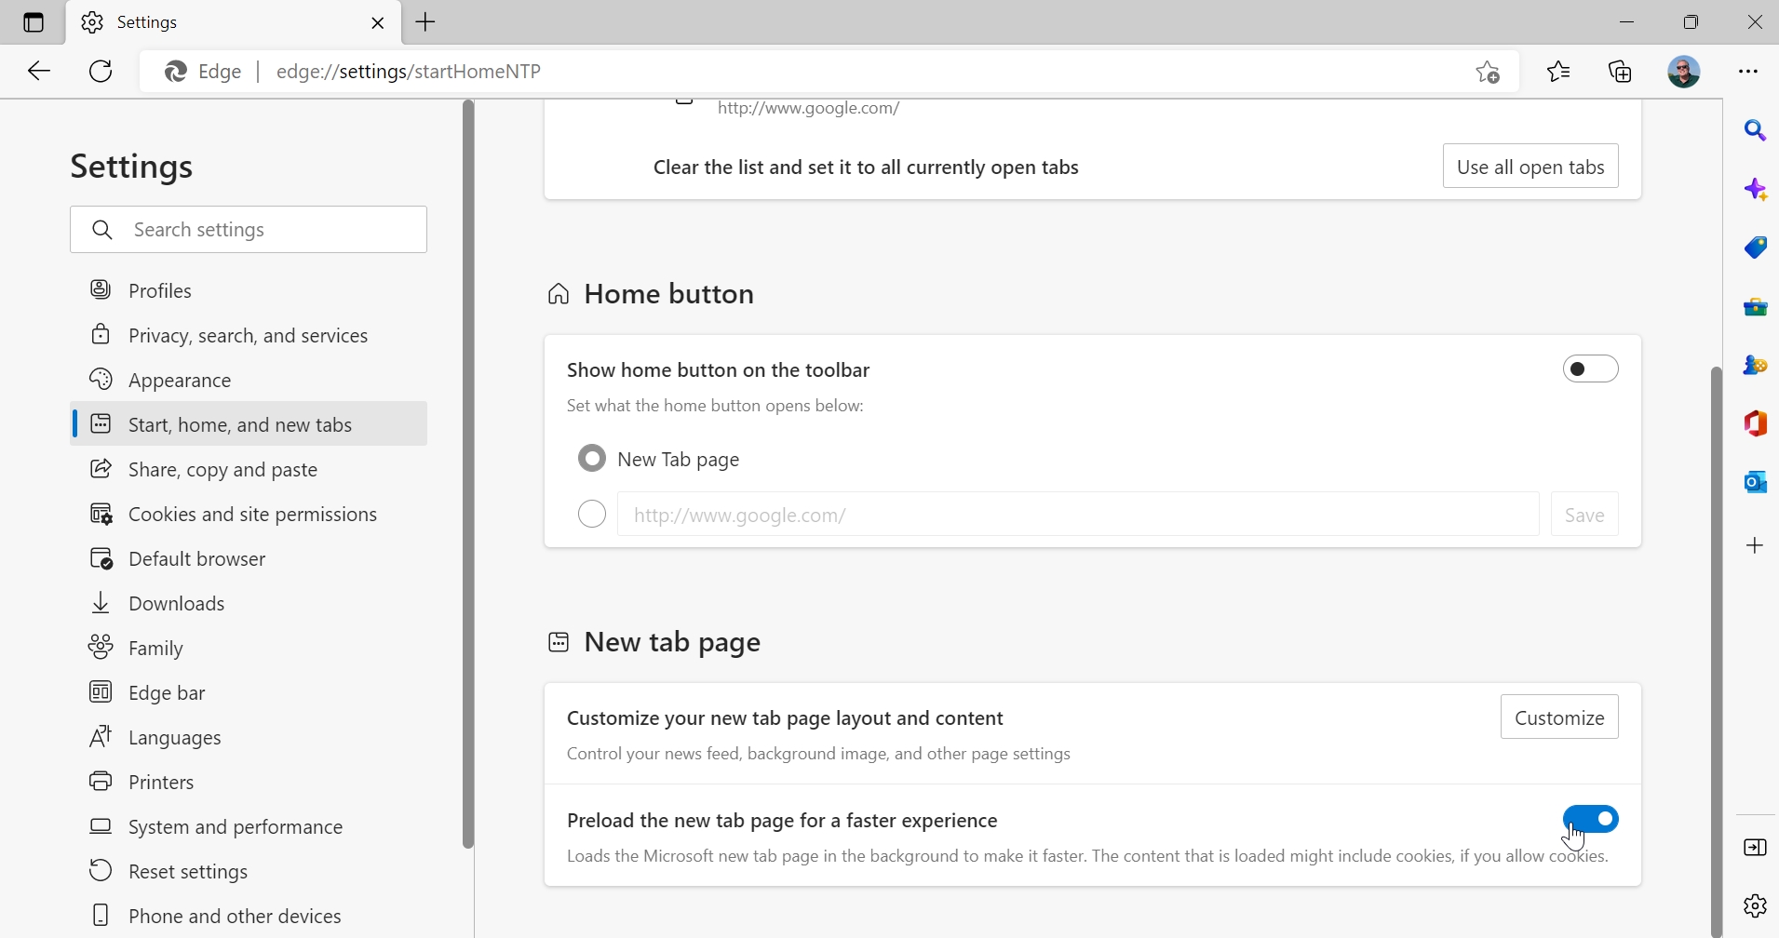Enable Show home button on the toolbar
Viewport: 1779px width, 938px height.
(1590, 368)
